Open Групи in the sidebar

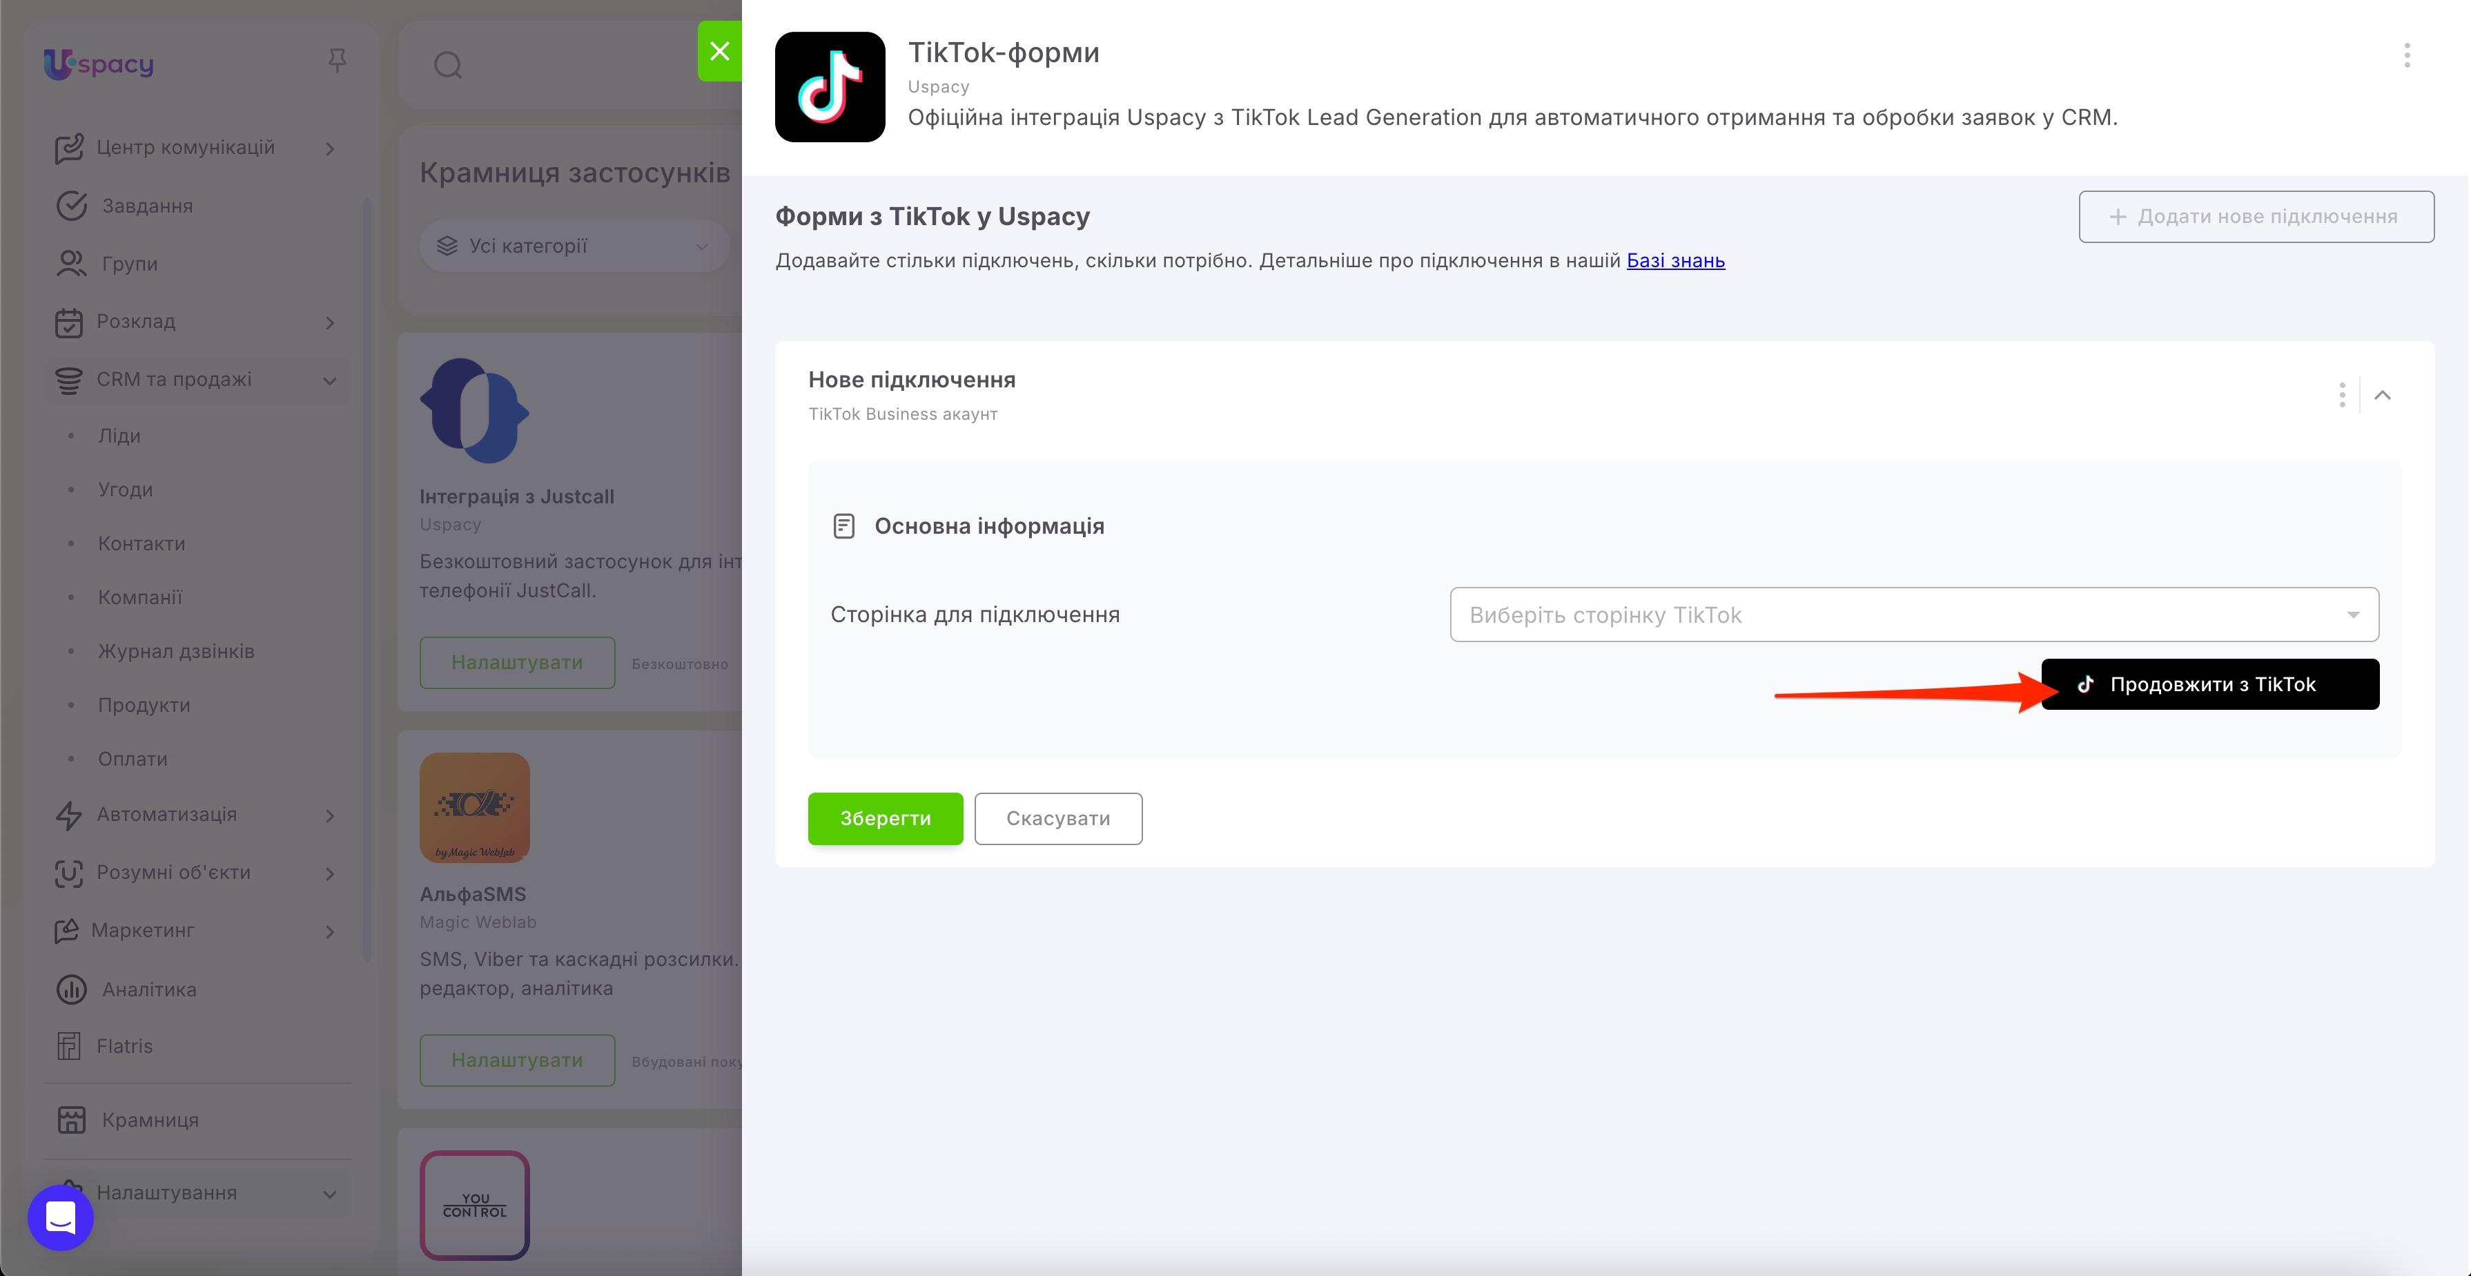pos(130,264)
